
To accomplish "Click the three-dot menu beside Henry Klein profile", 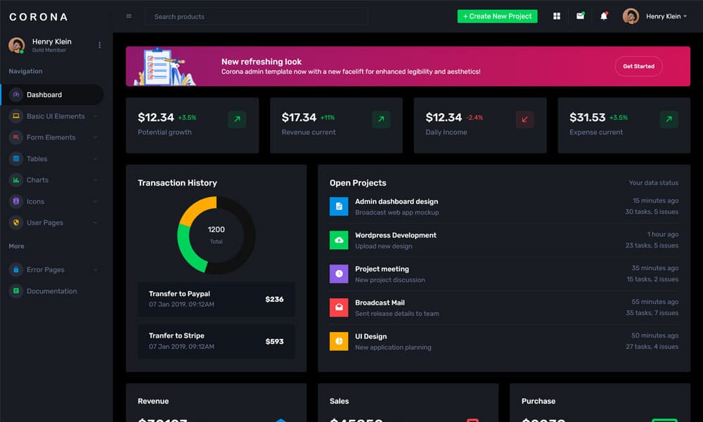I will 99,44.
